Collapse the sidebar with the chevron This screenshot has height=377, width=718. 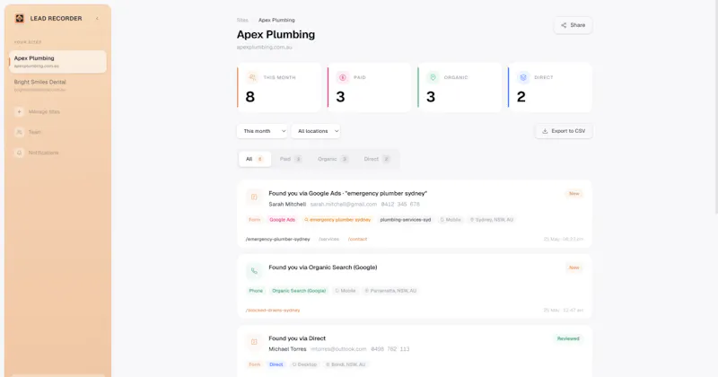[x=97, y=19]
